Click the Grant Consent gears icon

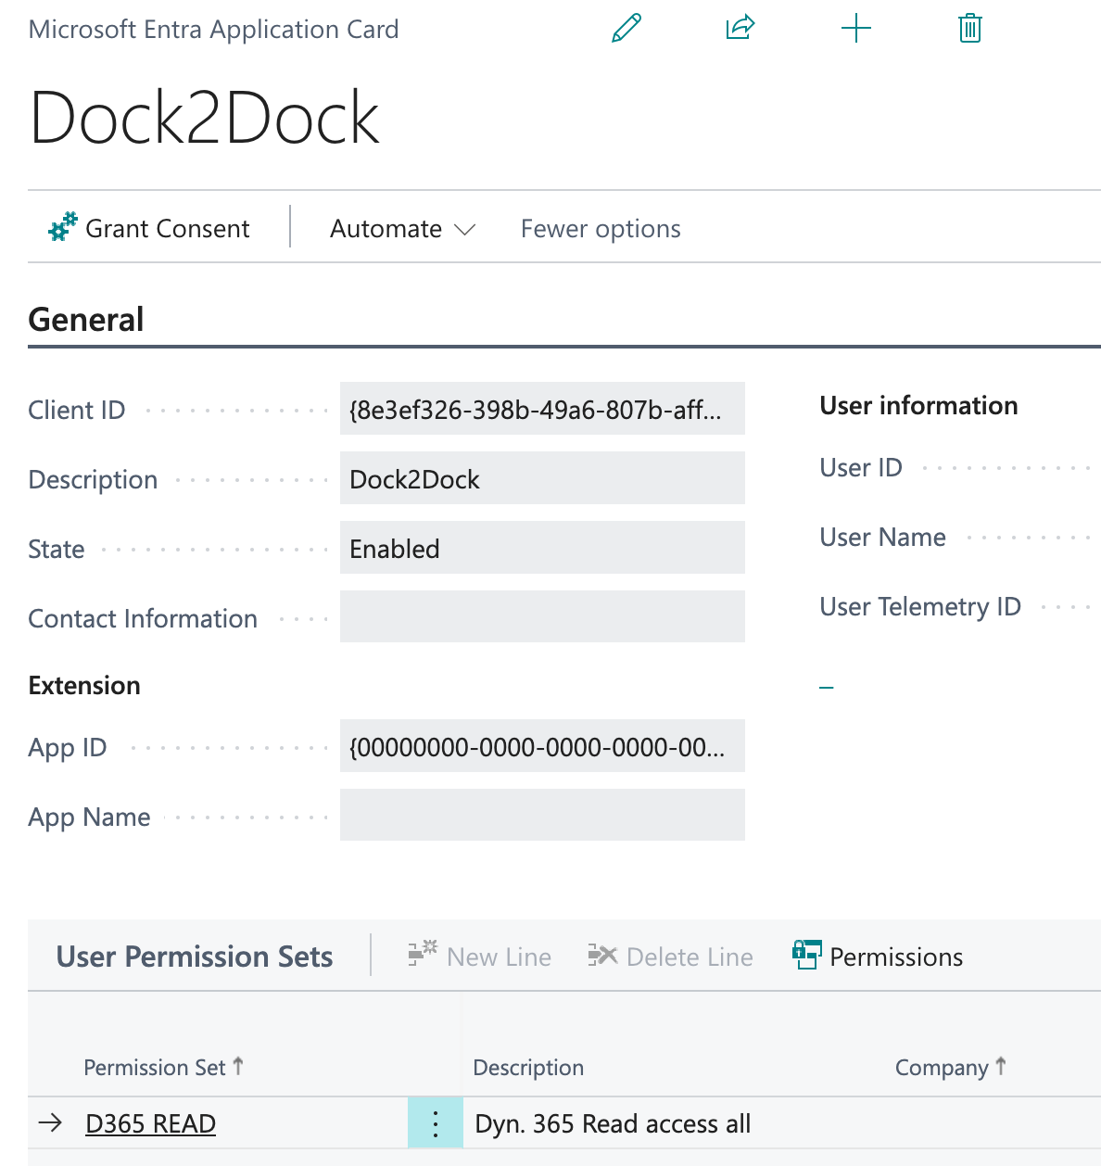tap(63, 228)
